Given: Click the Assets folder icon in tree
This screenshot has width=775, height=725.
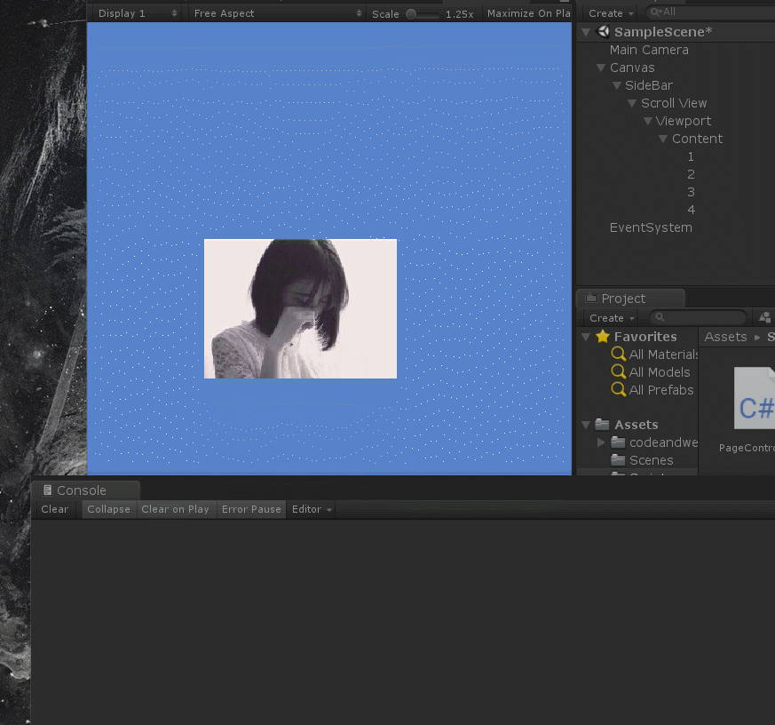Looking at the screenshot, I should coord(602,425).
